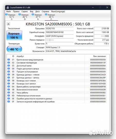Open the Сервис menu
Image resolution: width=116 pixels, height=139 pixels.
tap(25, 12)
